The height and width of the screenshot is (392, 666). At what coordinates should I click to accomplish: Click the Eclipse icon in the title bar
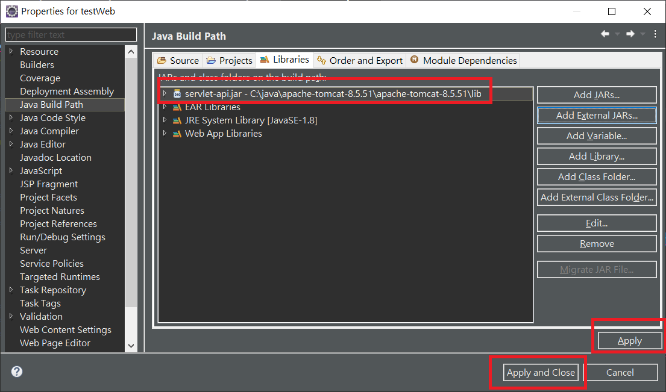pos(11,11)
